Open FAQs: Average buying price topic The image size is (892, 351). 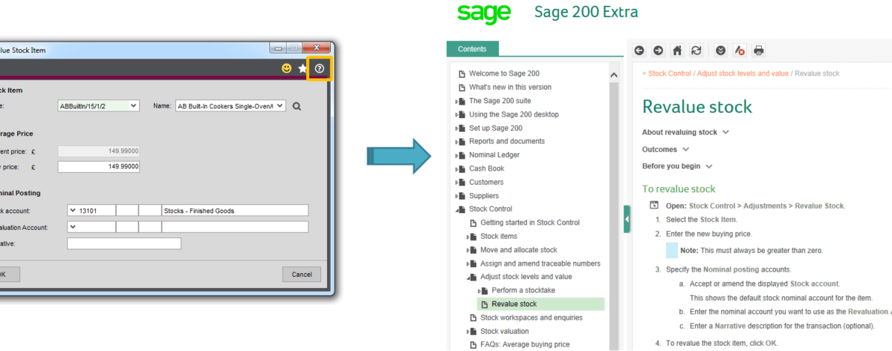tap(525, 344)
